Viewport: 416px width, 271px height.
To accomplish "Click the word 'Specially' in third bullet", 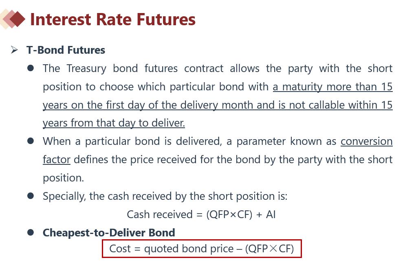I will tap(64, 196).
